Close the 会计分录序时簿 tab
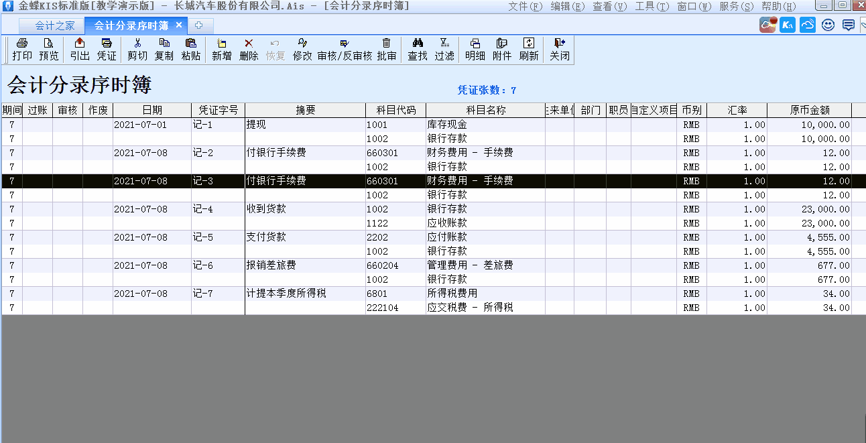866x443 pixels. pos(179,25)
